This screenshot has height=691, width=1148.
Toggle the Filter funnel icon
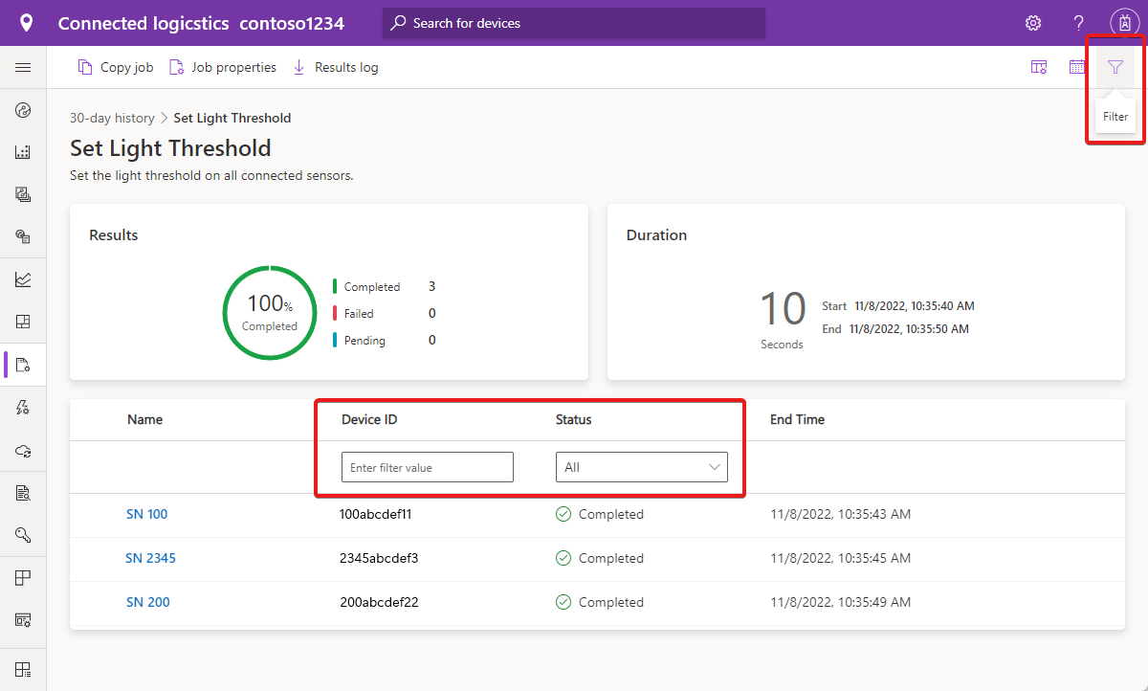1115,67
